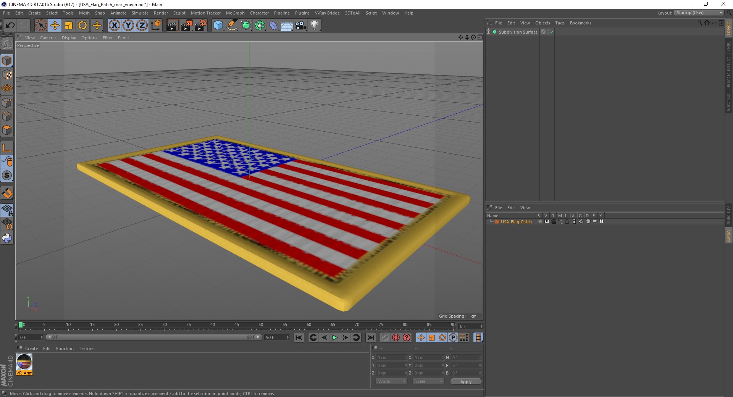Click the timeline preview range slider bar
Viewport: 733px width, 397px height.
(154, 337)
